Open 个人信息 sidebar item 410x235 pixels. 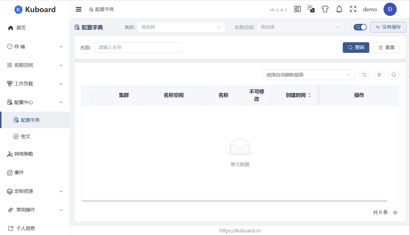coord(35,229)
